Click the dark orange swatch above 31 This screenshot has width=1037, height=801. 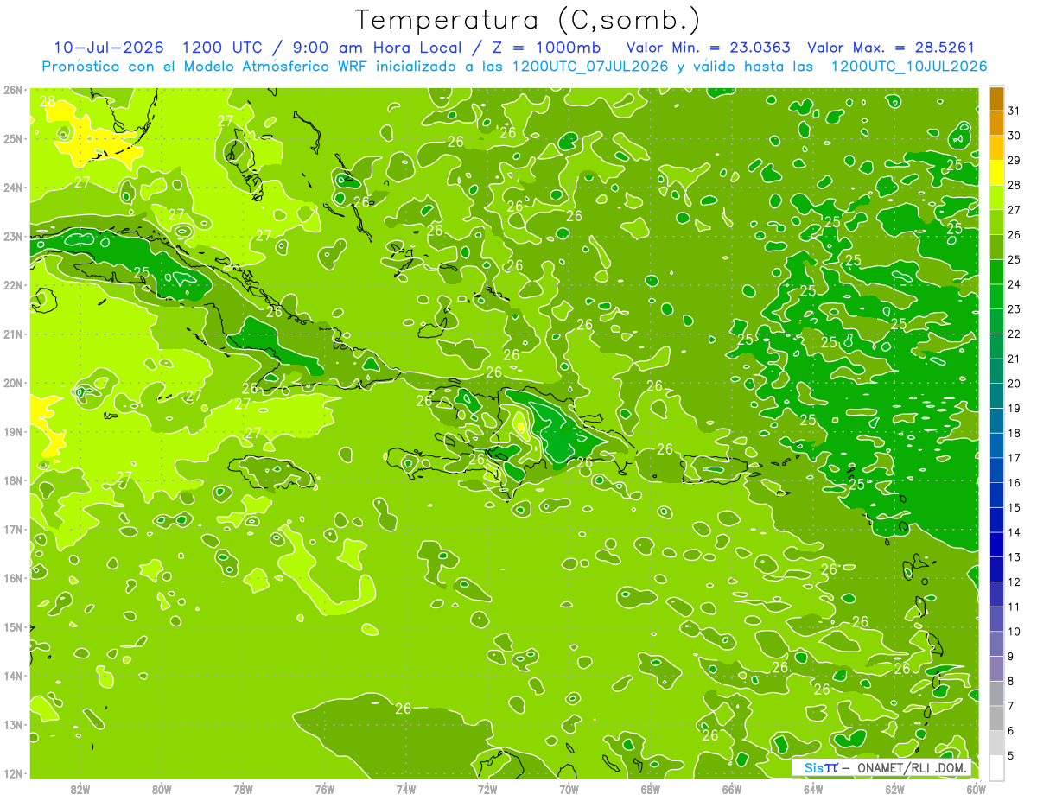[x=996, y=99]
